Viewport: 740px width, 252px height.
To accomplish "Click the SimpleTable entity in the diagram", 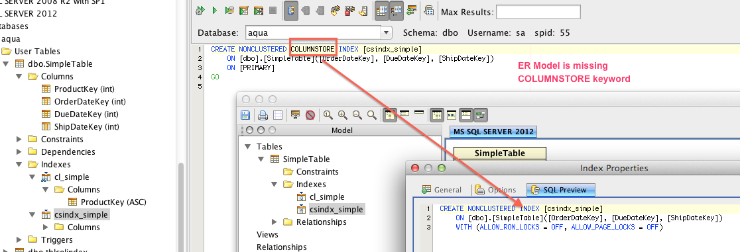I will 500,153.
